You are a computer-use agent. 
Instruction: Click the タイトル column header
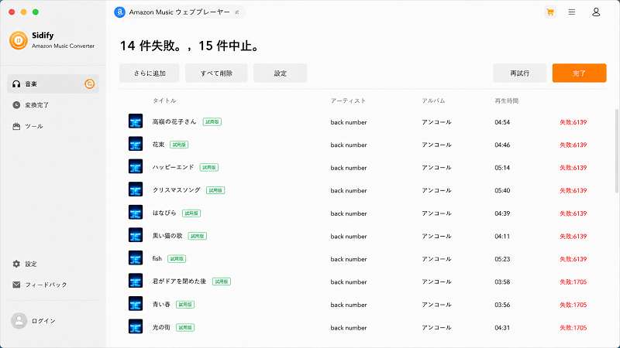[x=164, y=101]
